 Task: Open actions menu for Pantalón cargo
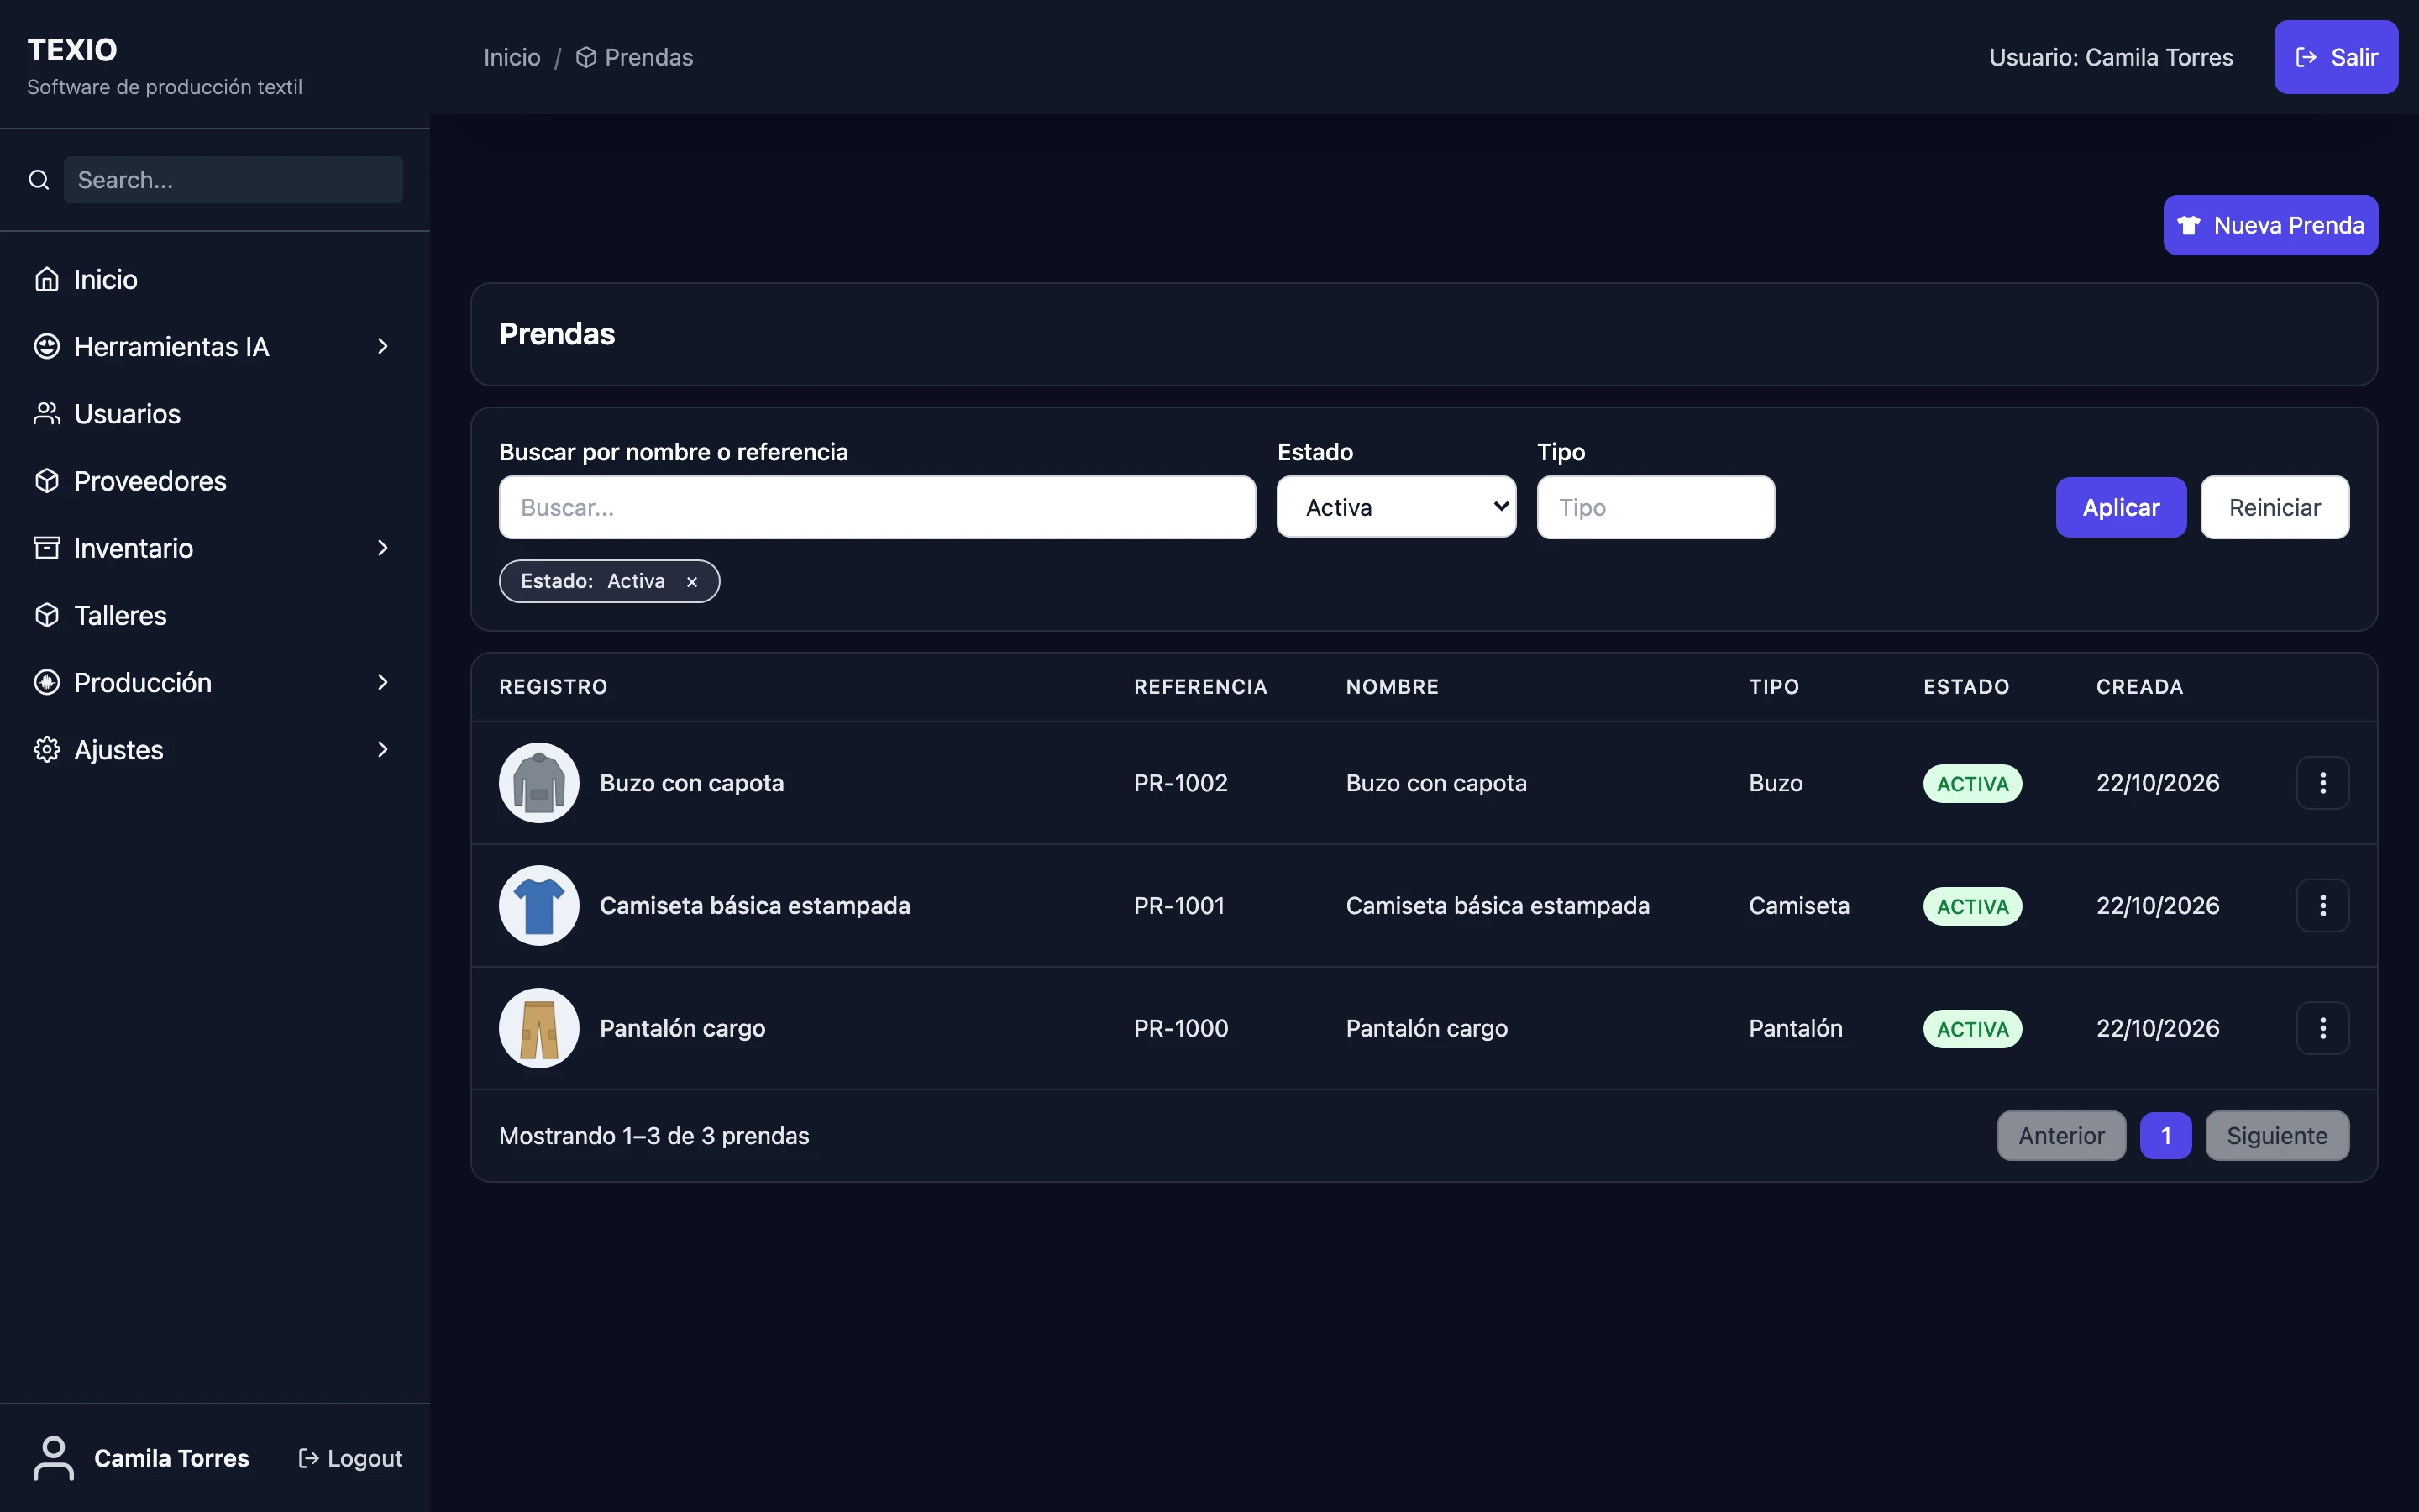pyautogui.click(x=2322, y=1028)
